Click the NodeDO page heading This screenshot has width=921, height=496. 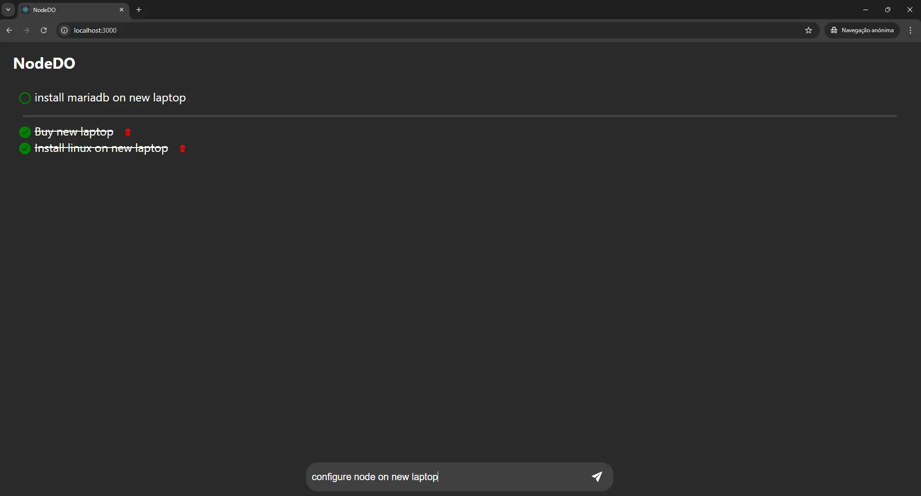pos(44,63)
